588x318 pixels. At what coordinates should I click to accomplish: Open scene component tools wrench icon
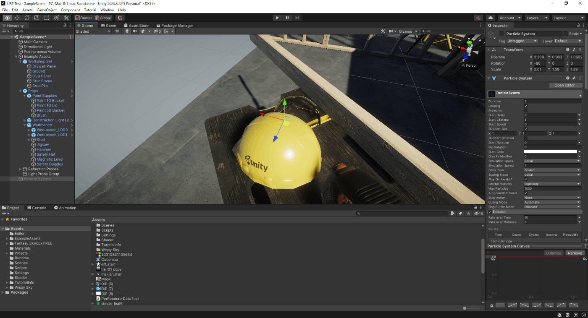click(x=383, y=31)
